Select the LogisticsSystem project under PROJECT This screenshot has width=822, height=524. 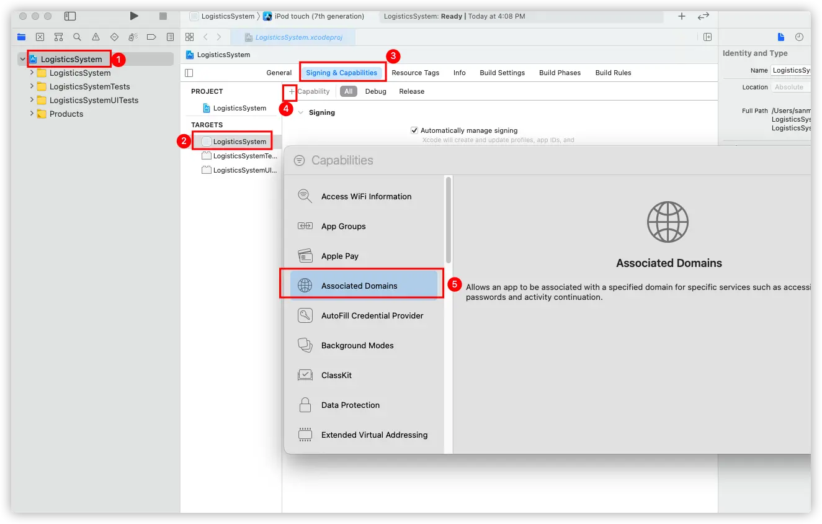click(x=235, y=108)
